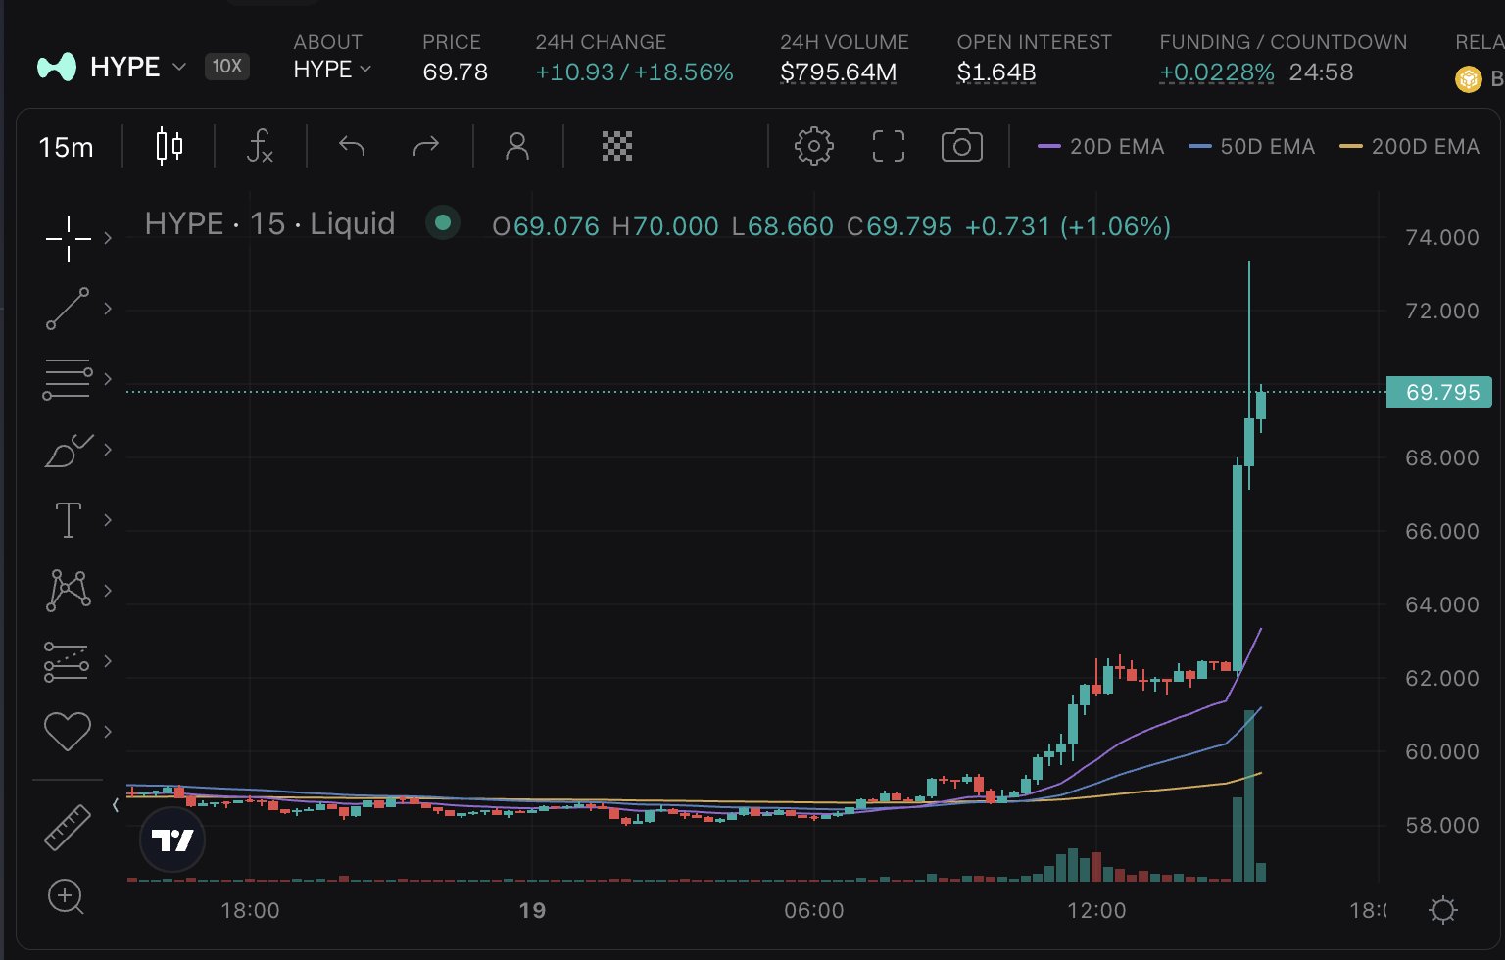Expand trend line tool options arrow
The width and height of the screenshot is (1505, 960).
tap(108, 309)
